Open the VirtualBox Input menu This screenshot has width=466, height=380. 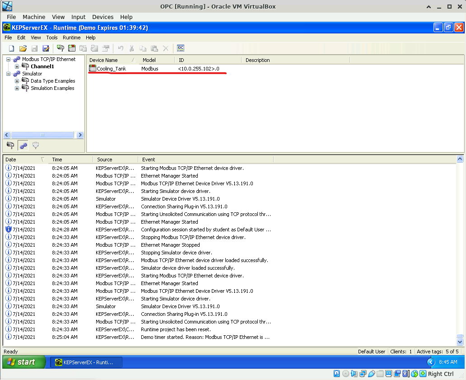click(79, 17)
